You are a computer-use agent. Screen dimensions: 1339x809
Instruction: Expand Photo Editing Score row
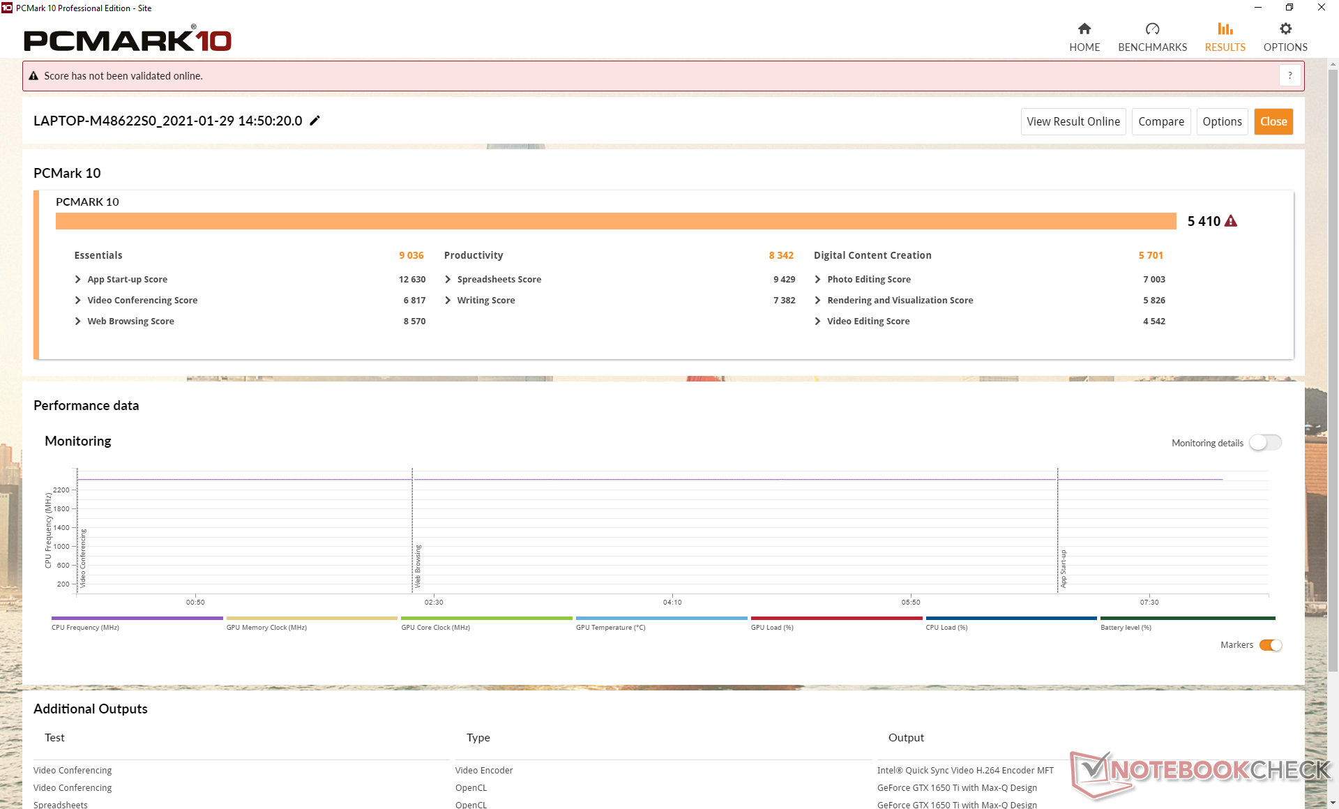818,279
